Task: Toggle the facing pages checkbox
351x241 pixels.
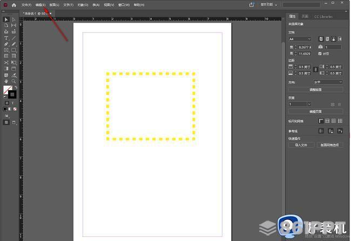Action: pyautogui.click(x=320, y=54)
